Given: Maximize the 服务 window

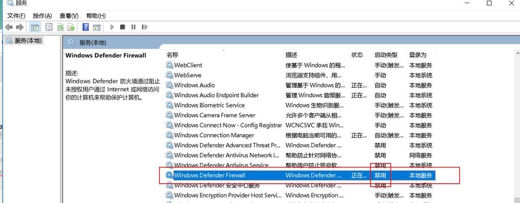Looking at the screenshot, I should [x=489, y=4].
